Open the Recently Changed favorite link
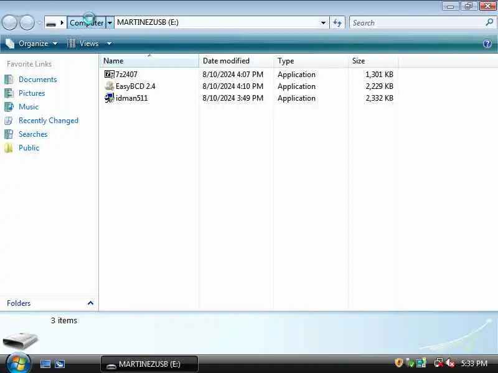Screen dimensions: 498x373 (x=49, y=121)
